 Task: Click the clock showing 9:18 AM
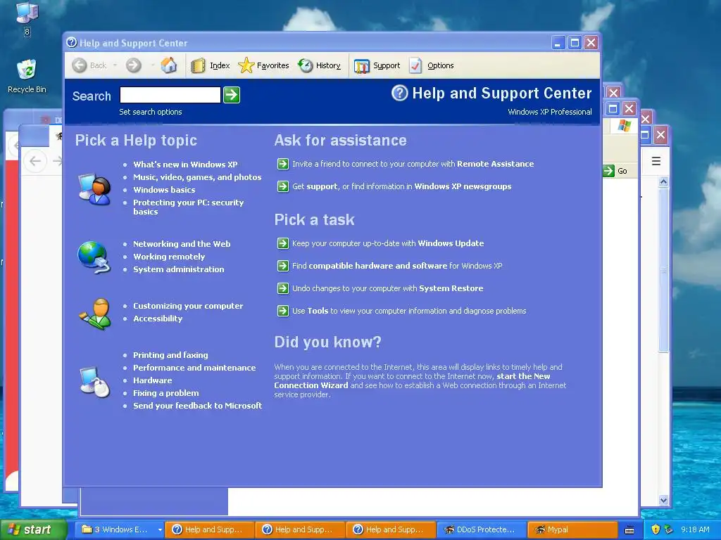[x=695, y=530]
